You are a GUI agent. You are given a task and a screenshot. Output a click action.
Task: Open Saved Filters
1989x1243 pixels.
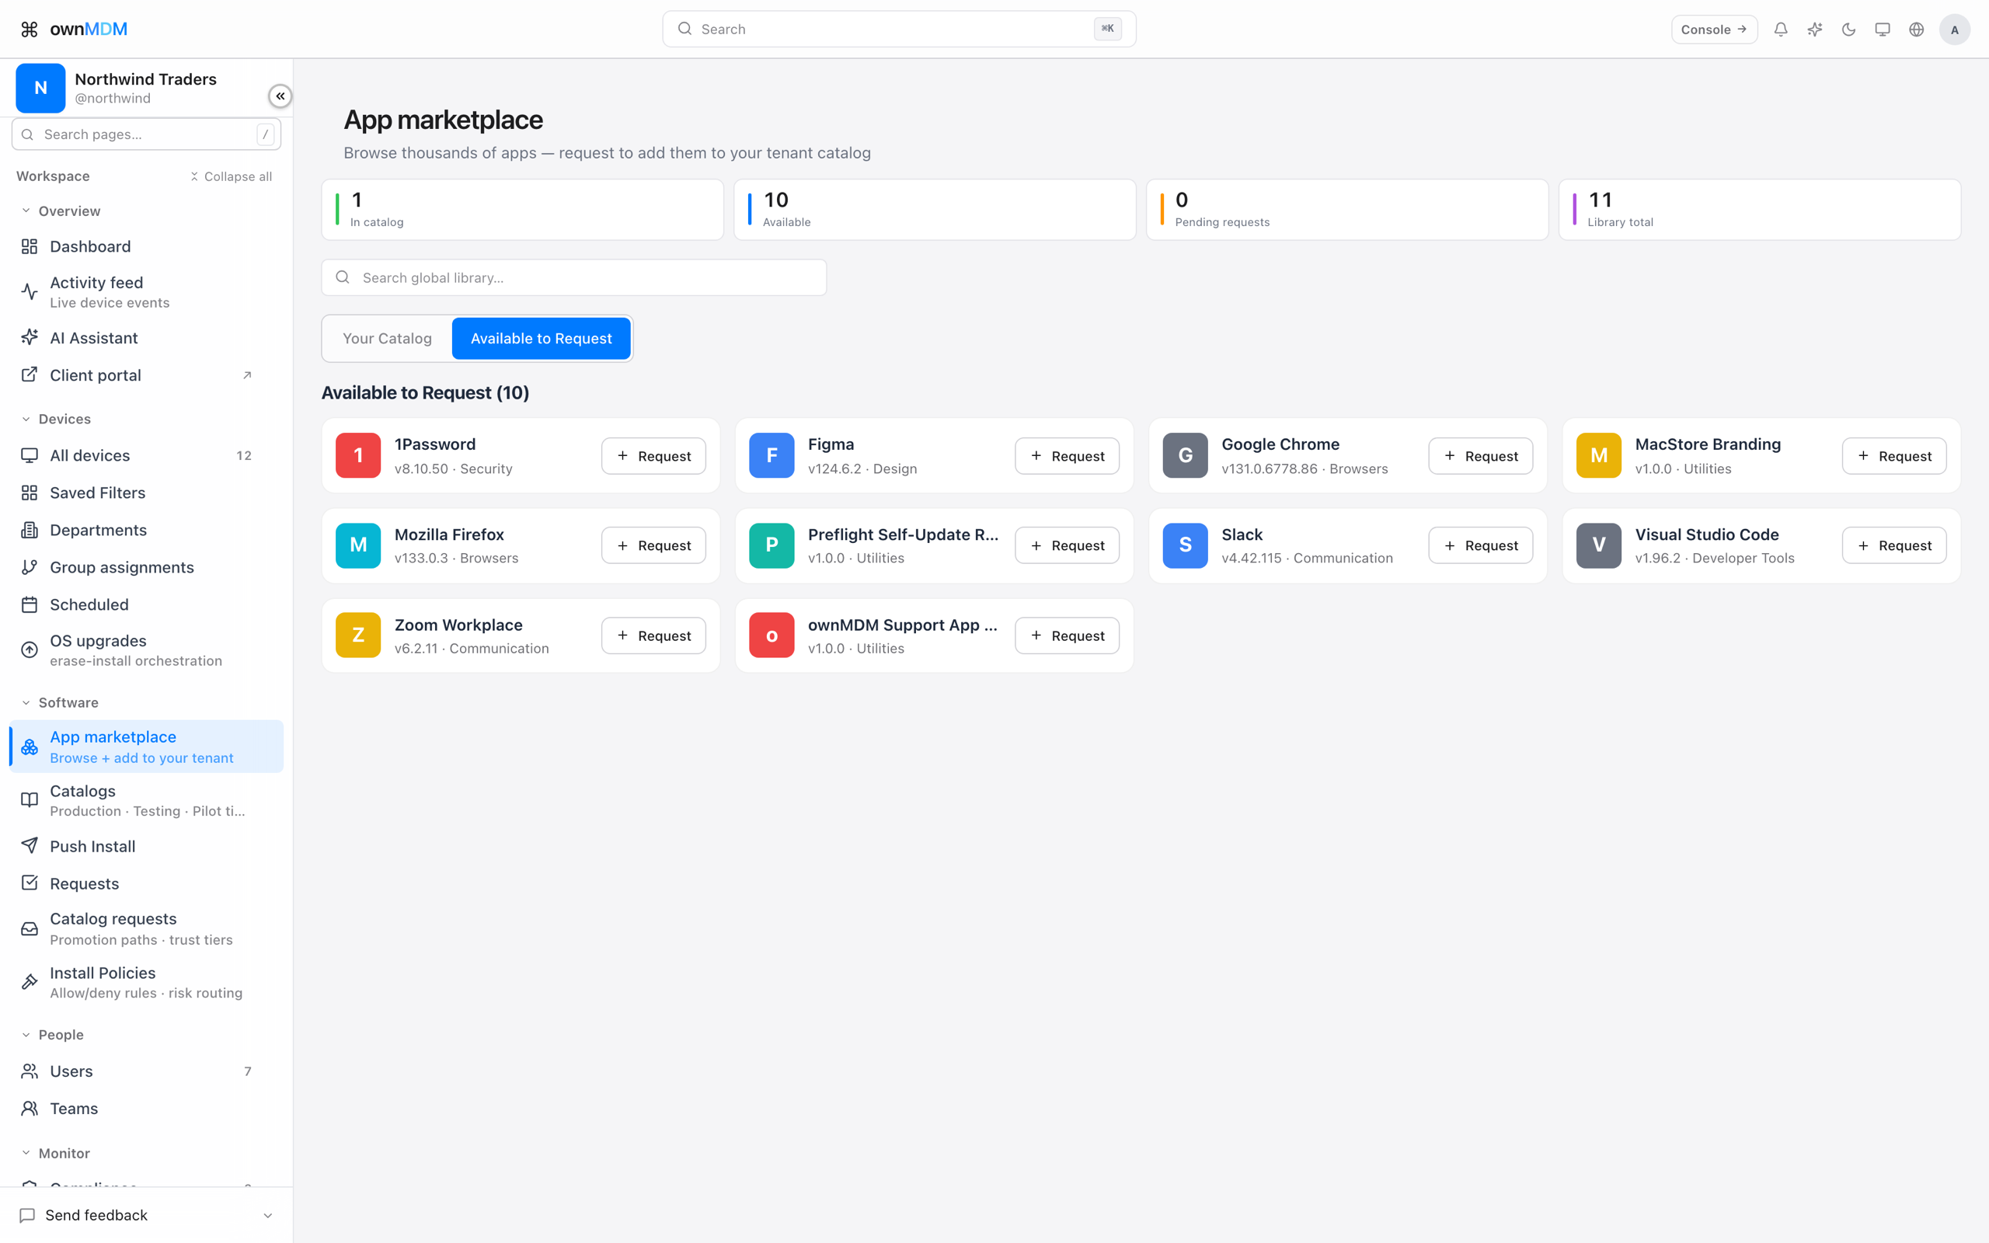[146, 493]
